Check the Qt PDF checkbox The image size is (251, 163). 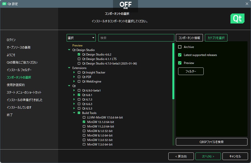[x=79, y=77]
